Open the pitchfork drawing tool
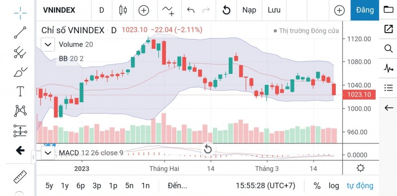This screenshot has width=397, height=196. [x=20, y=52]
